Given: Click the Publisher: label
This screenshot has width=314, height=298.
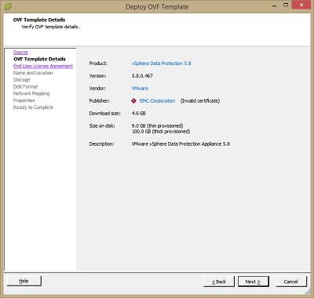Looking at the screenshot, I should pos(99,101).
